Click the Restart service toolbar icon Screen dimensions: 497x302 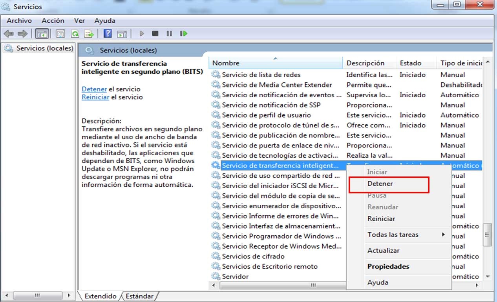[x=183, y=33]
